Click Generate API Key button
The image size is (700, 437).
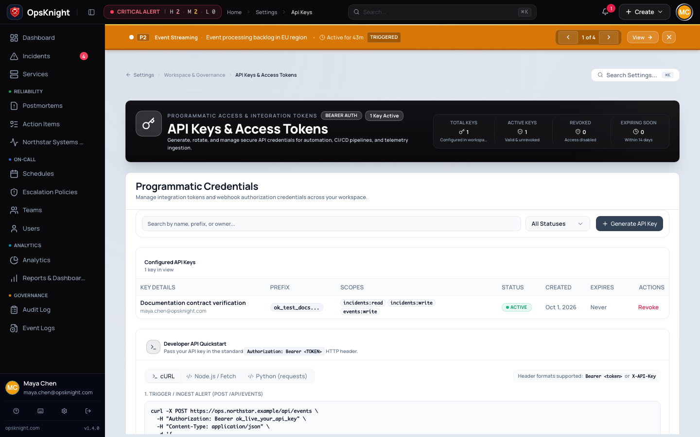(x=630, y=224)
